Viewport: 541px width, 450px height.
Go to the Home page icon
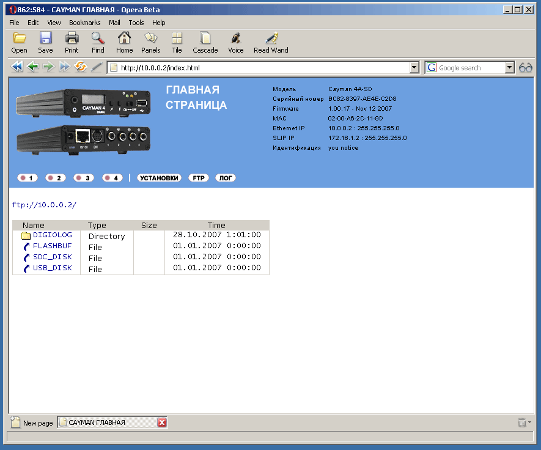click(124, 38)
